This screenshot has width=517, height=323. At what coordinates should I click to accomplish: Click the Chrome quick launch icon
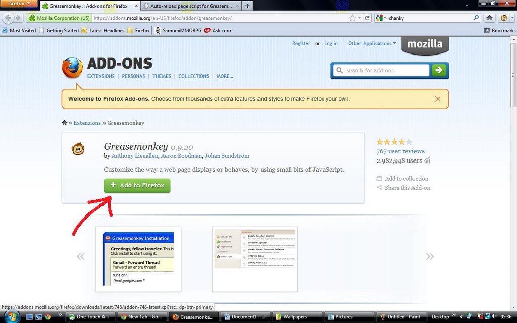(x=48, y=317)
